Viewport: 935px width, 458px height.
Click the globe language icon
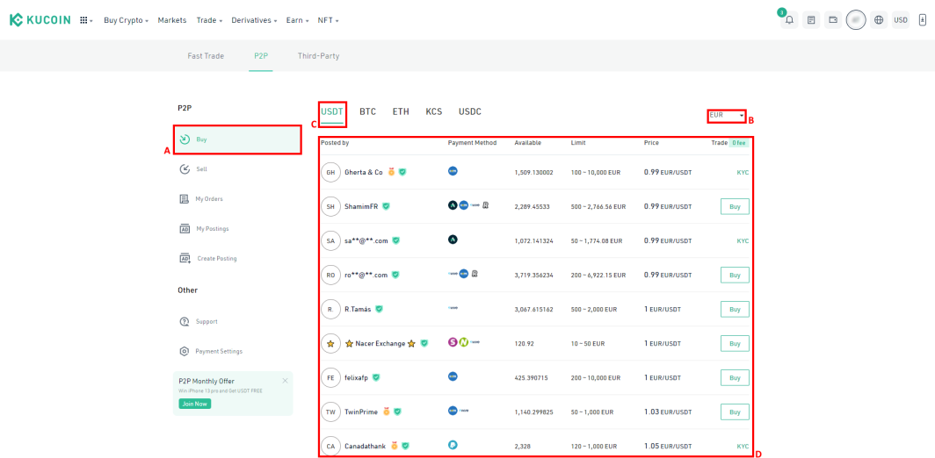click(x=879, y=19)
